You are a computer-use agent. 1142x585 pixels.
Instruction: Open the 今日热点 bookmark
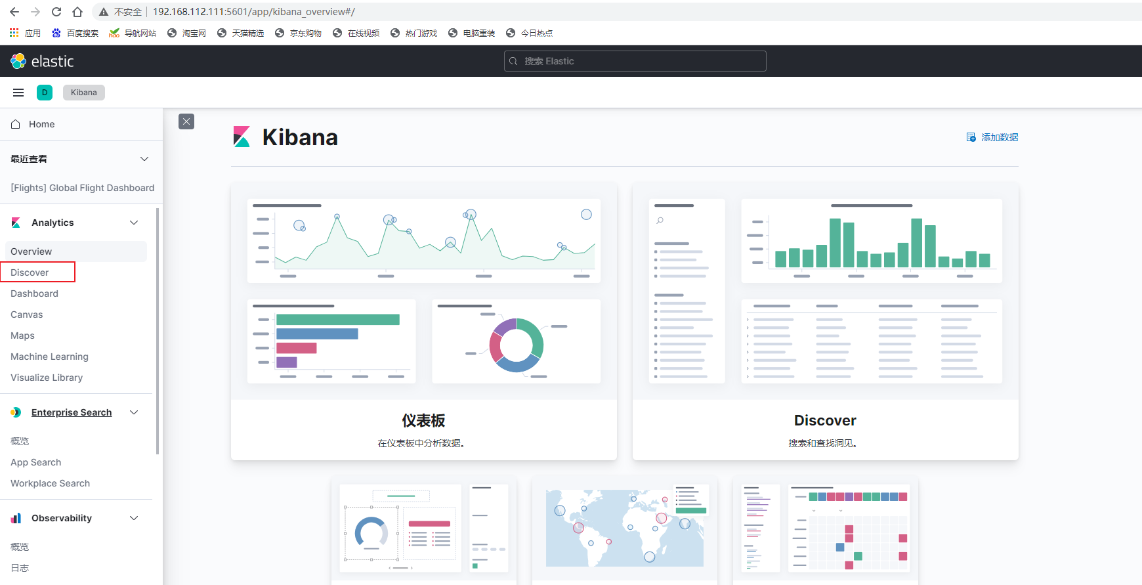[529, 33]
